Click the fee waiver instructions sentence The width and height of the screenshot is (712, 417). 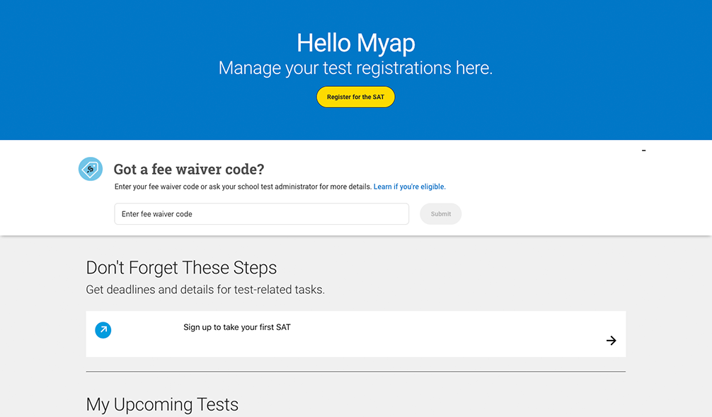[x=243, y=187]
